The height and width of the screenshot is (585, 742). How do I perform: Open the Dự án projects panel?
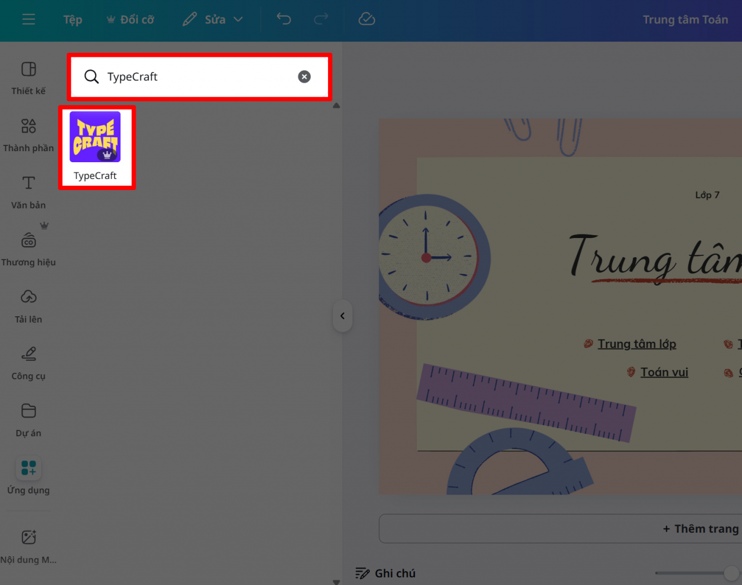[28, 420]
